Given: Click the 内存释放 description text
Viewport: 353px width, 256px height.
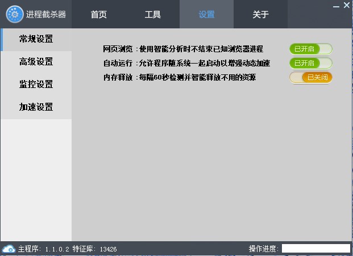Looking at the screenshot, I should (197, 77).
